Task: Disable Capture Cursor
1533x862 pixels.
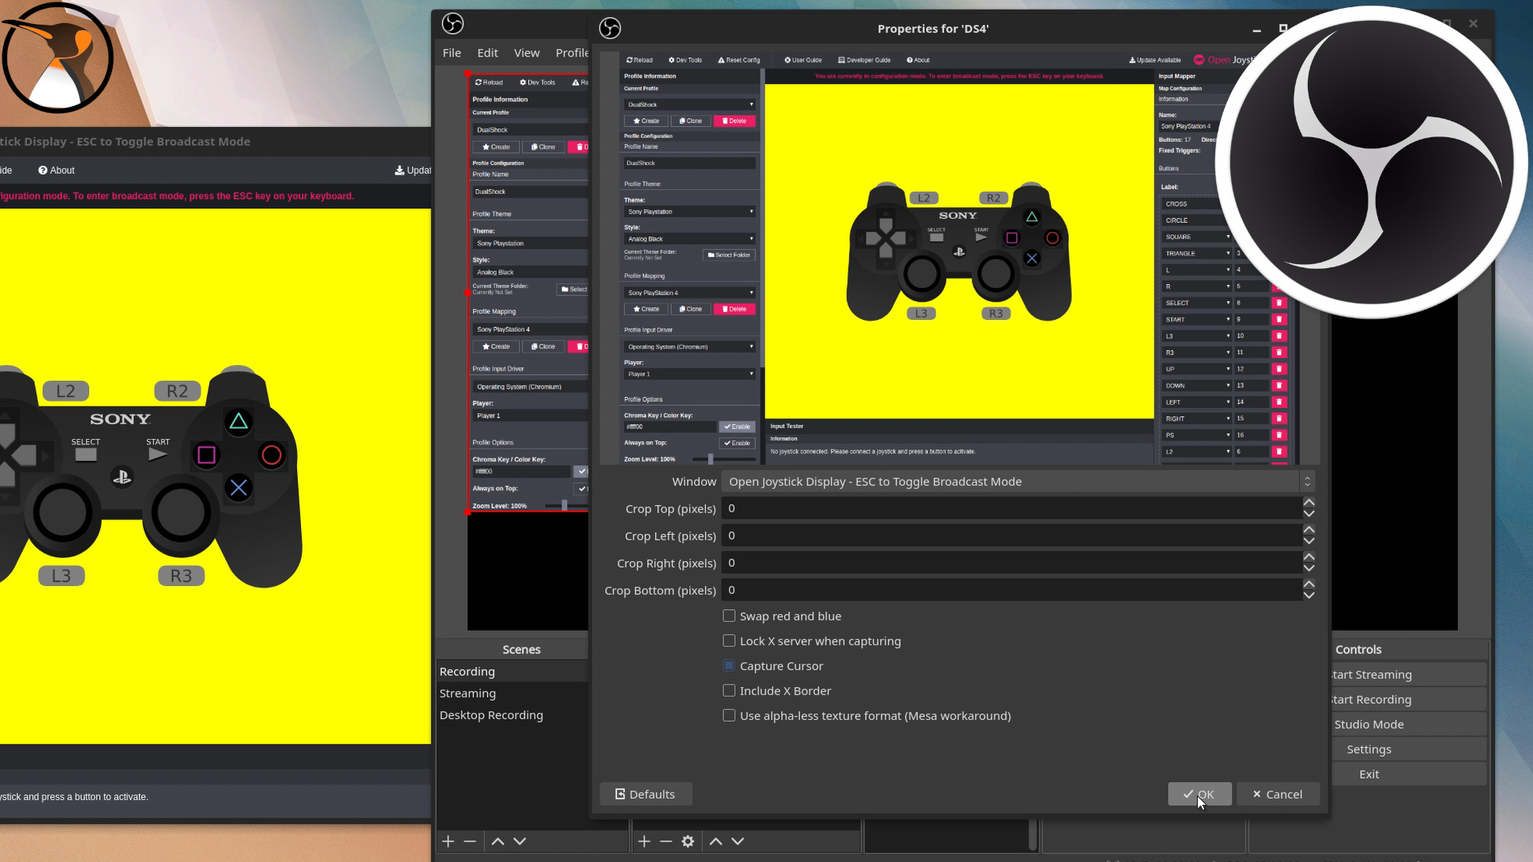Action: pyautogui.click(x=729, y=665)
